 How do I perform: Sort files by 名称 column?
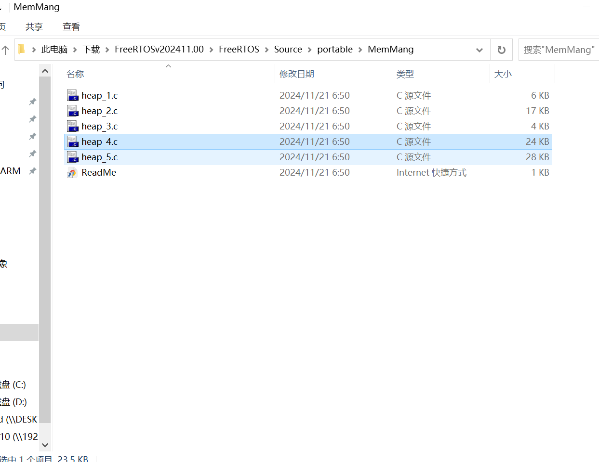pos(75,74)
